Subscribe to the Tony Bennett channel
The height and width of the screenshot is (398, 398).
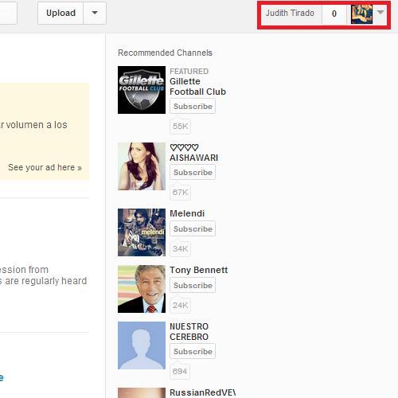193,285
